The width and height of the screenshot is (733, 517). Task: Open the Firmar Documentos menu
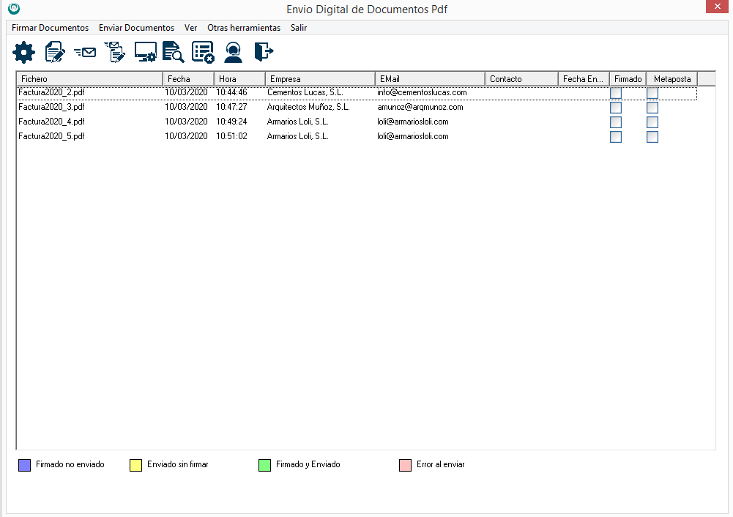tap(50, 28)
